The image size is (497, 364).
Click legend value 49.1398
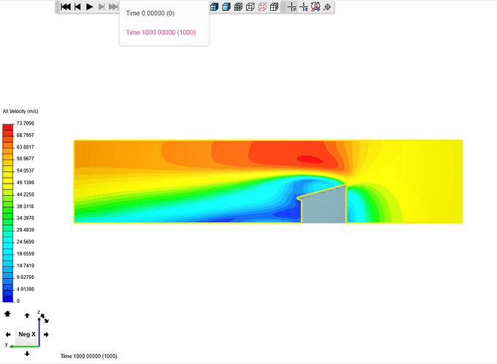click(x=26, y=183)
